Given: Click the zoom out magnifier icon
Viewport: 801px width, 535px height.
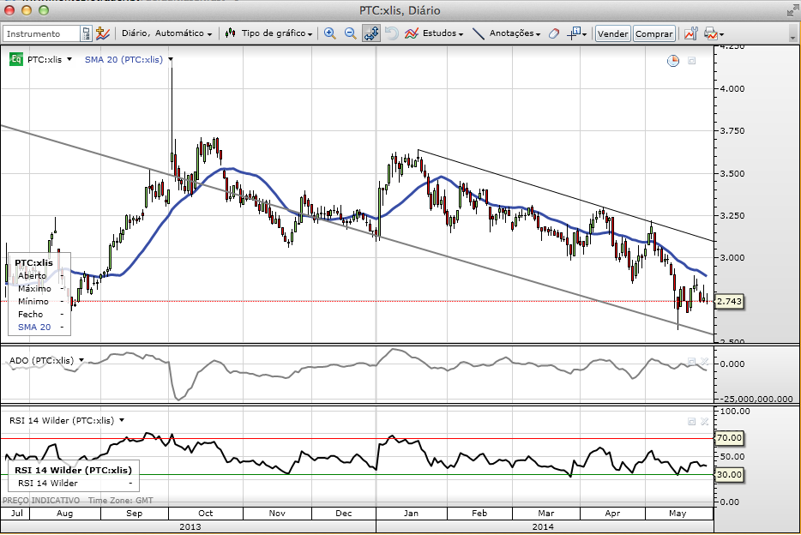Looking at the screenshot, I should pos(350,33).
